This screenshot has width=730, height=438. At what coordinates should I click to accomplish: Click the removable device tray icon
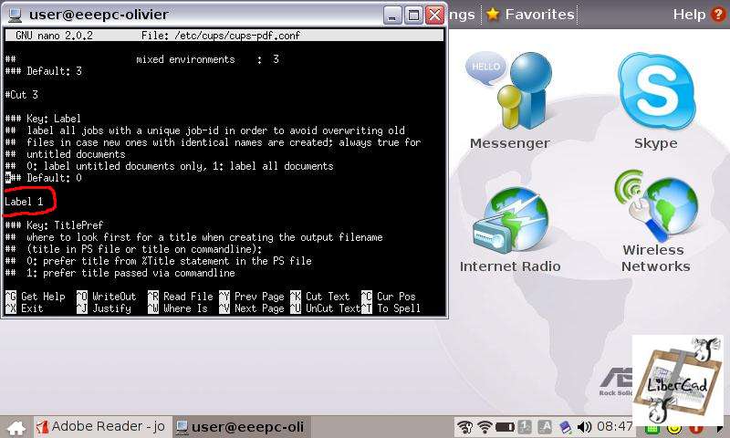coord(564,427)
